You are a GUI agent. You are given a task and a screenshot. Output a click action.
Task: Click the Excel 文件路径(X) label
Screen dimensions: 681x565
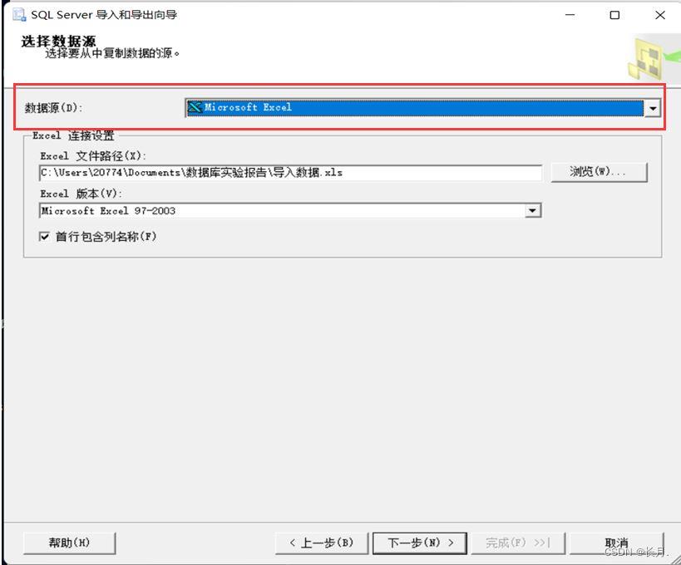tap(93, 155)
